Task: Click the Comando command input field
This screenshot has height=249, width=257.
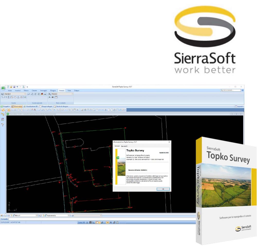Action: [102, 219]
